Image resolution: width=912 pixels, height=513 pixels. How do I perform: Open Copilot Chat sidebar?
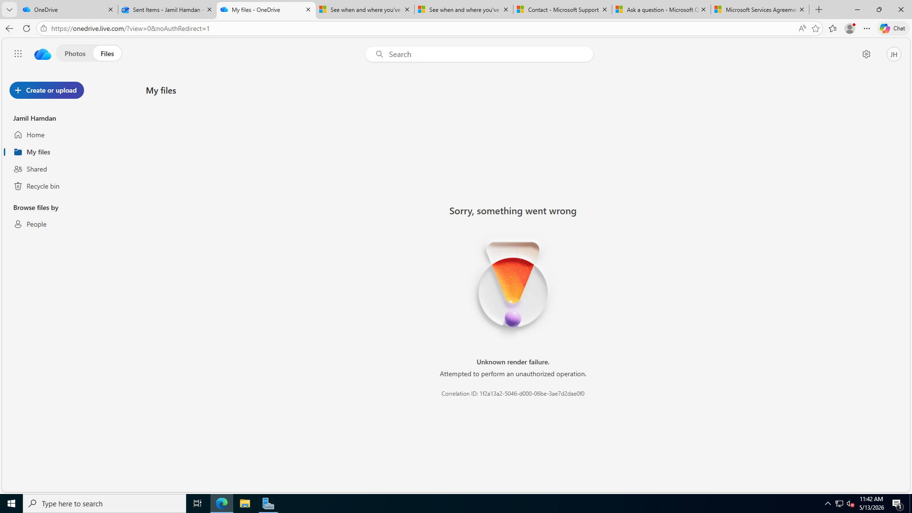tap(893, 28)
